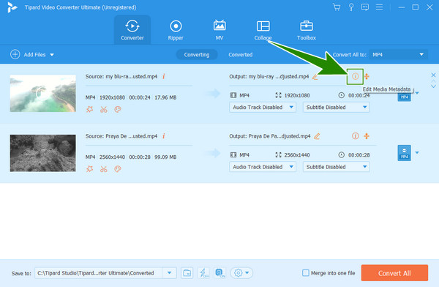Image resolution: width=439 pixels, height=287 pixels.
Task: Switch to the Ripper tab
Action: [x=176, y=30]
